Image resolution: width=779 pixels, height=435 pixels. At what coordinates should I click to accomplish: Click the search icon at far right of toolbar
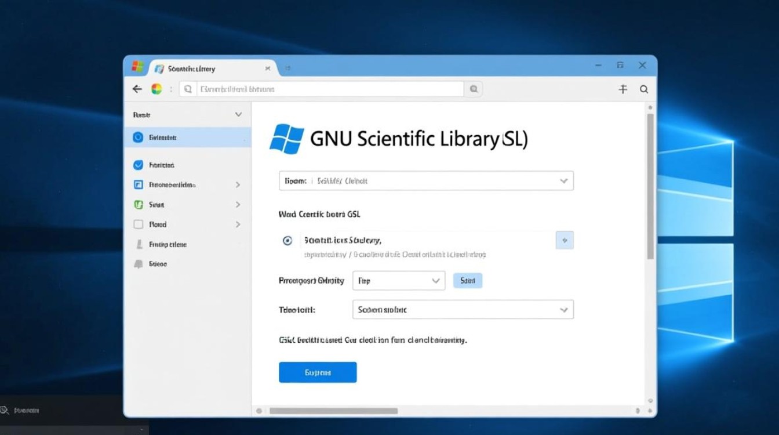pyautogui.click(x=643, y=89)
